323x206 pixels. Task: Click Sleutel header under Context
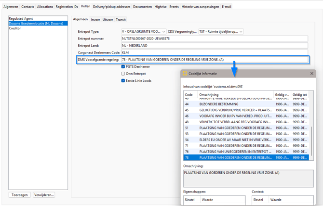point(260,200)
